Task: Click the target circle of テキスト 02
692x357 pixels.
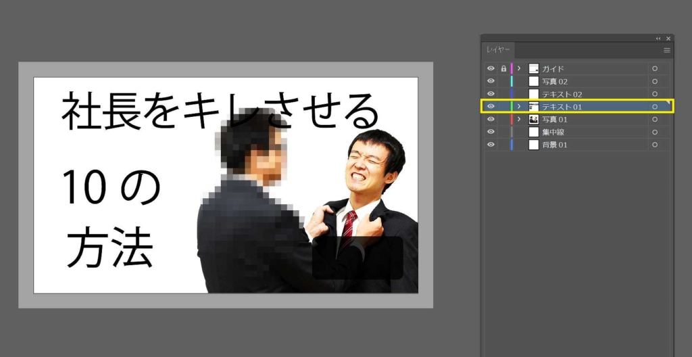Action: point(655,94)
